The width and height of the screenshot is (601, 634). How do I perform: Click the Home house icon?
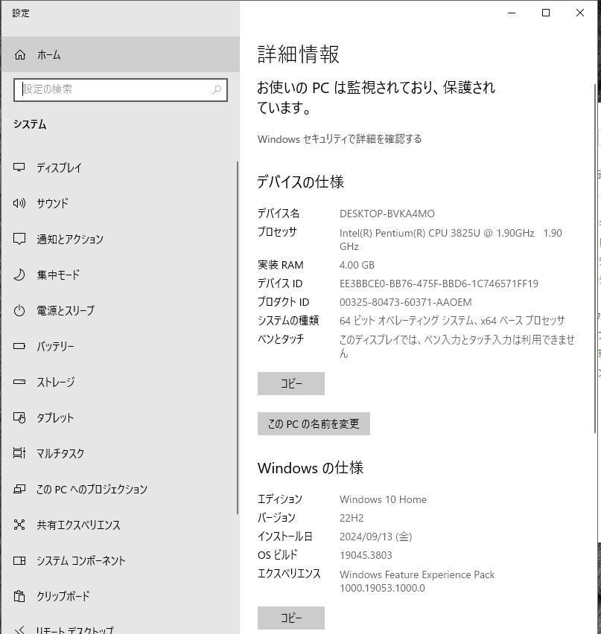(20, 54)
